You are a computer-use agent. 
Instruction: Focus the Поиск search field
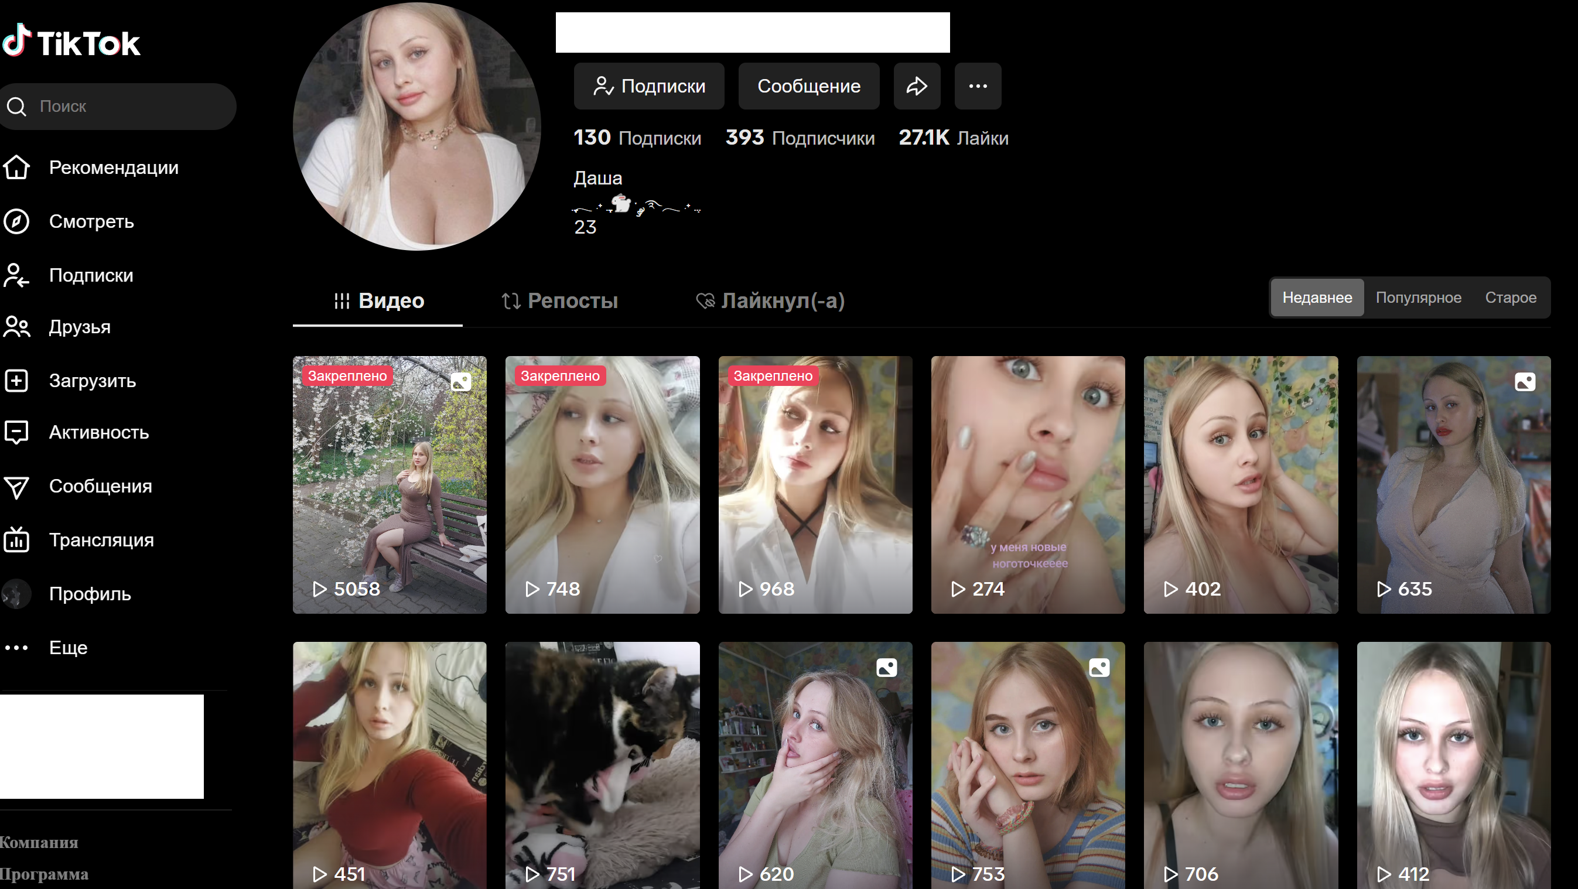118,107
